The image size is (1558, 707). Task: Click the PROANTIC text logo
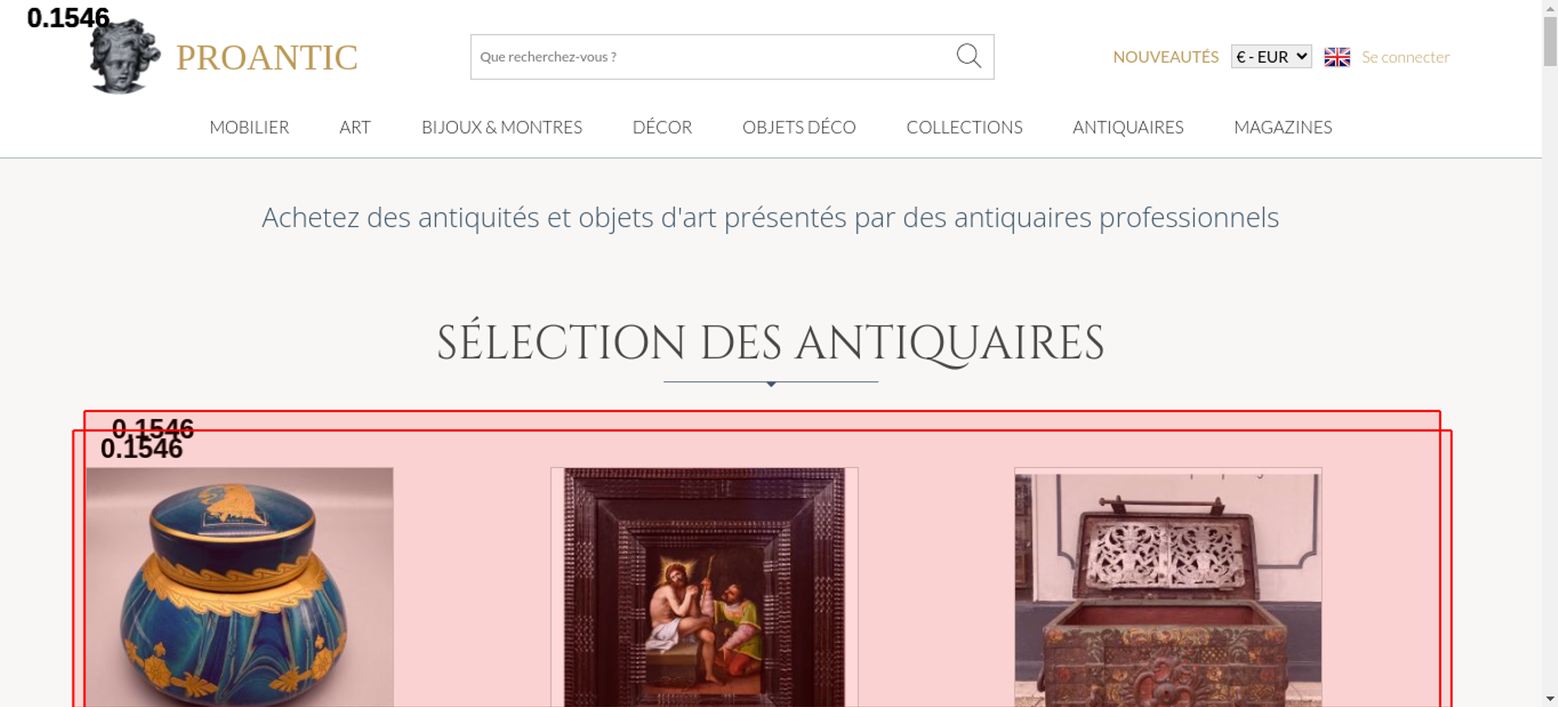[x=266, y=58]
